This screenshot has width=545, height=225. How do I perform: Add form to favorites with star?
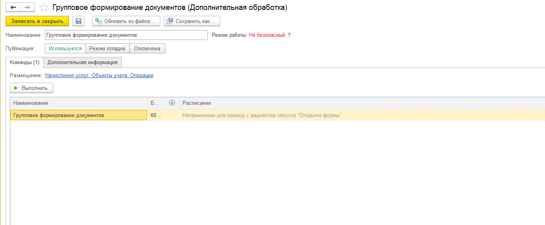(x=44, y=7)
